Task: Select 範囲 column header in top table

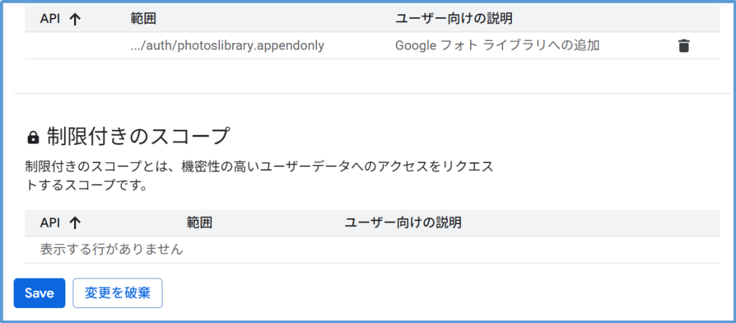Action: click(144, 19)
